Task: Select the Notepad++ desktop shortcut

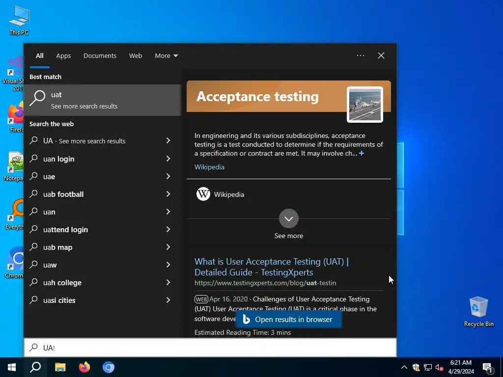Action: (x=14, y=166)
